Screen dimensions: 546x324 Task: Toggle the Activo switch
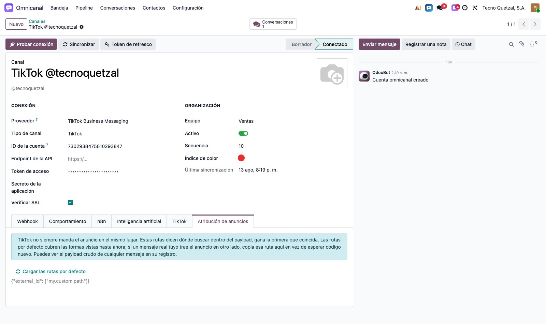click(243, 133)
